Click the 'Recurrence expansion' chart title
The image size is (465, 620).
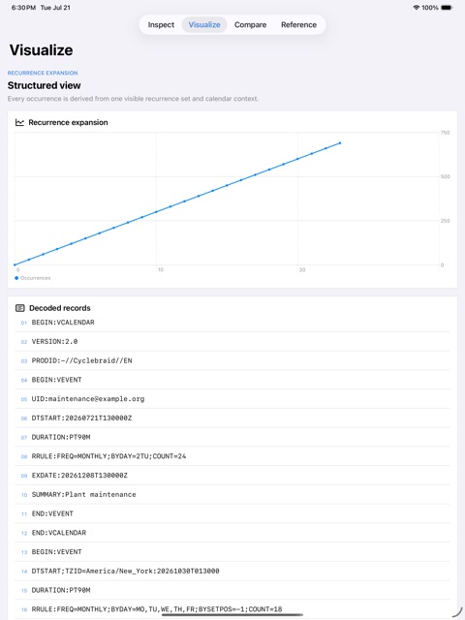click(68, 123)
